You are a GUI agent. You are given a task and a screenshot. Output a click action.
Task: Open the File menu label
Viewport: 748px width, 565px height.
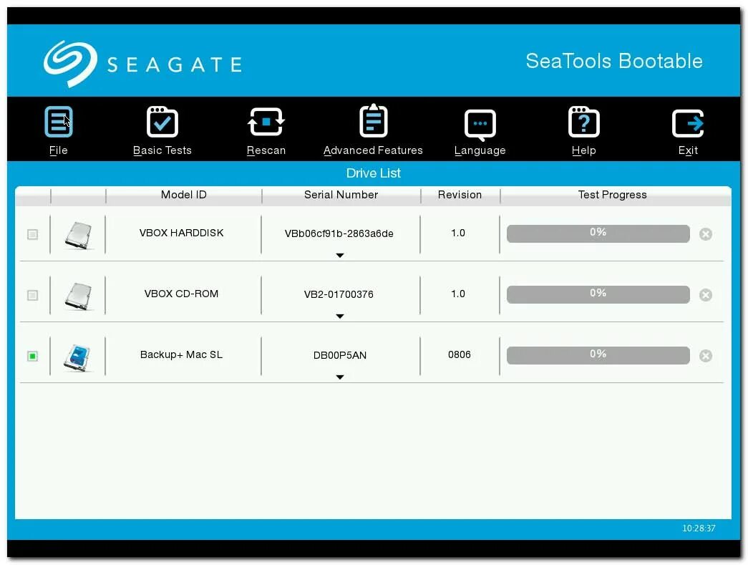click(58, 150)
